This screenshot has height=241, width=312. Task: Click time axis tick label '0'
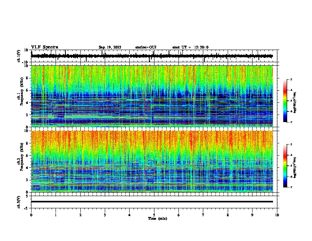[31, 215]
